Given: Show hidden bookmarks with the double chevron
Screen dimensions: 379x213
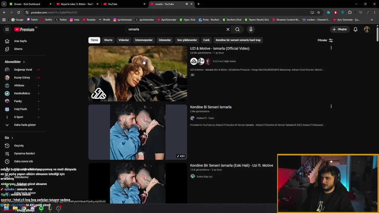Looking at the screenshot, I should coord(372,20).
